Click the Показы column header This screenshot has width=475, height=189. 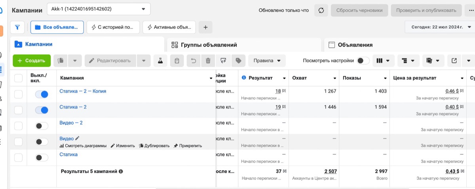click(x=352, y=78)
